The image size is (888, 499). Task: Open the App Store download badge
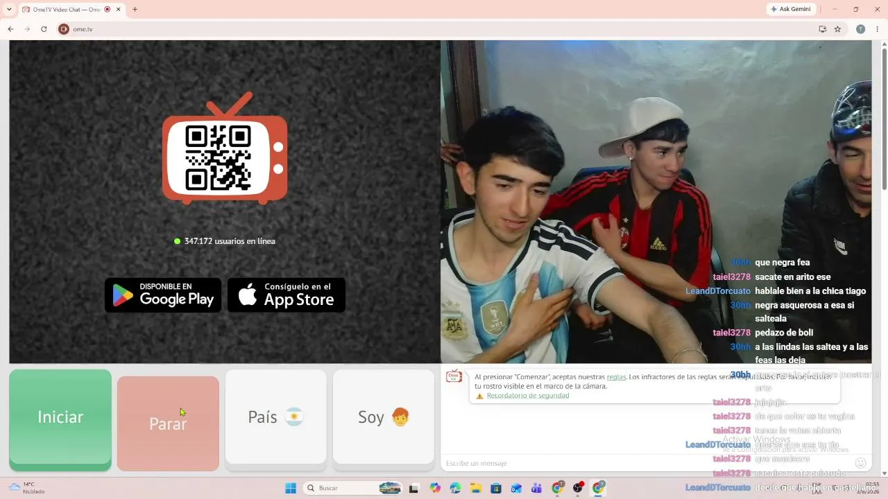(x=287, y=295)
